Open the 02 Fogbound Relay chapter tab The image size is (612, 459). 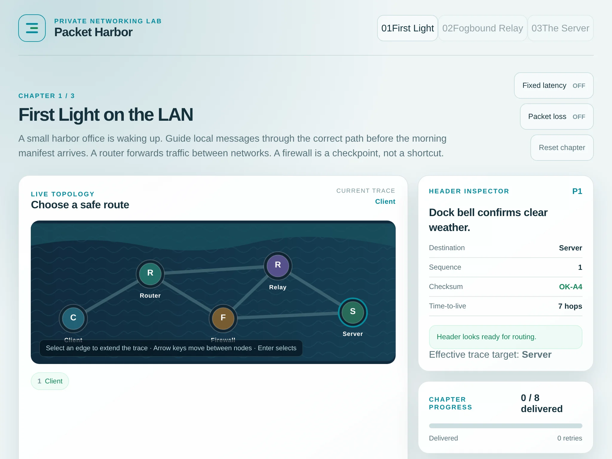(x=483, y=28)
